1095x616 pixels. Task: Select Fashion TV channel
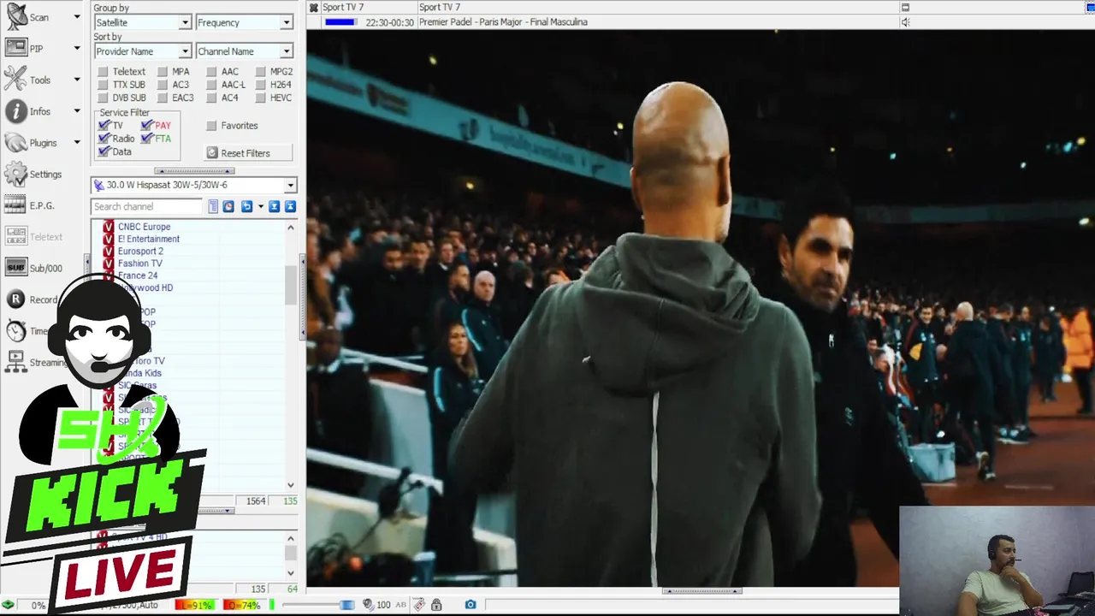[x=140, y=264]
